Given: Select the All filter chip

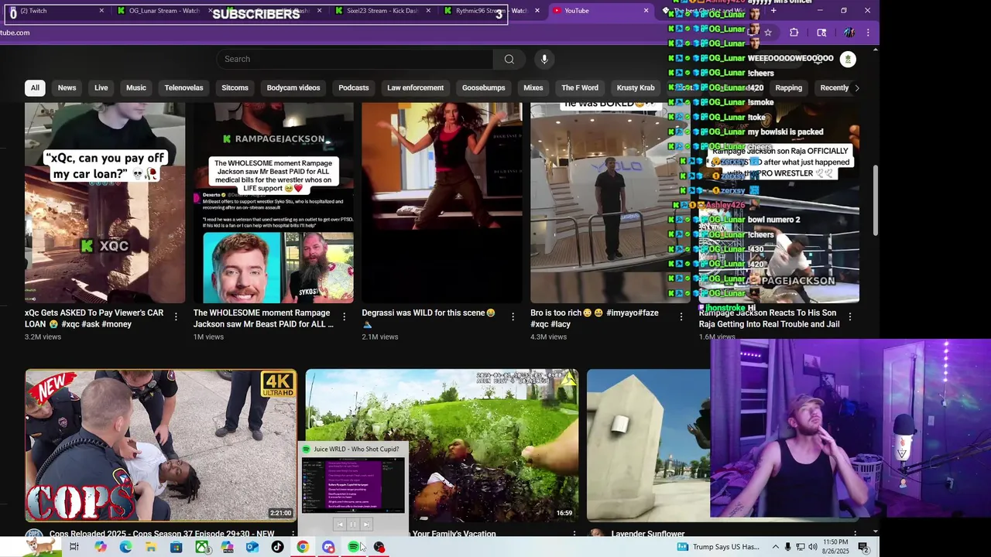Looking at the screenshot, I should (35, 87).
